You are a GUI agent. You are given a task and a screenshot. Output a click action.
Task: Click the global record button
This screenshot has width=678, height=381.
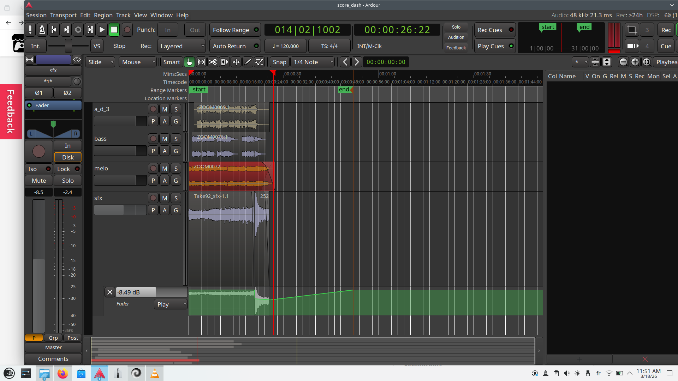(x=127, y=30)
